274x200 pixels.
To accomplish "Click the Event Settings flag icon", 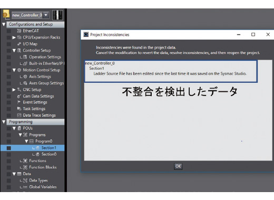I will (19, 102).
